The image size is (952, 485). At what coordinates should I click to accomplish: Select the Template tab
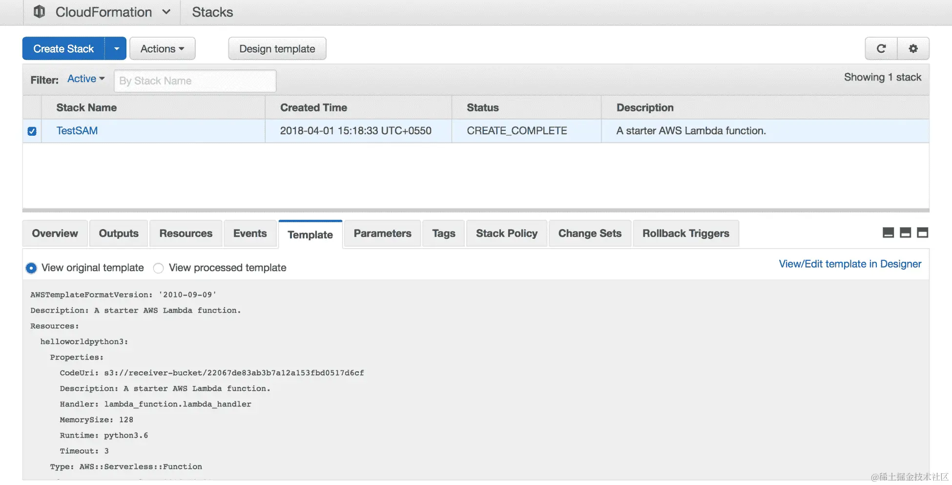[310, 234]
